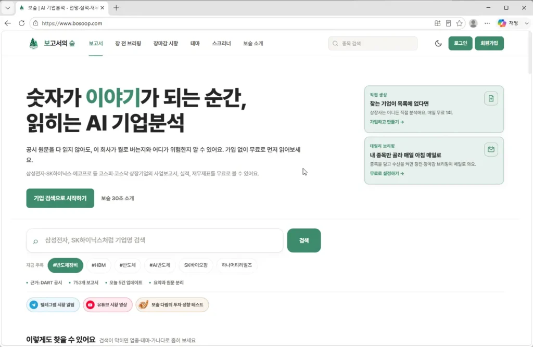Viewport: 533px width, 347px height.
Task: Open the Copilot 채팅 button
Action: (x=508, y=23)
